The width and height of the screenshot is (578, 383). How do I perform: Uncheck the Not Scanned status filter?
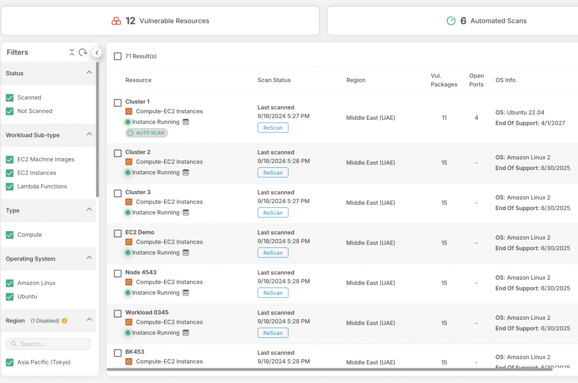tap(10, 111)
